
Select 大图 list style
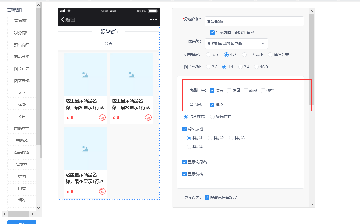[x=208, y=55]
